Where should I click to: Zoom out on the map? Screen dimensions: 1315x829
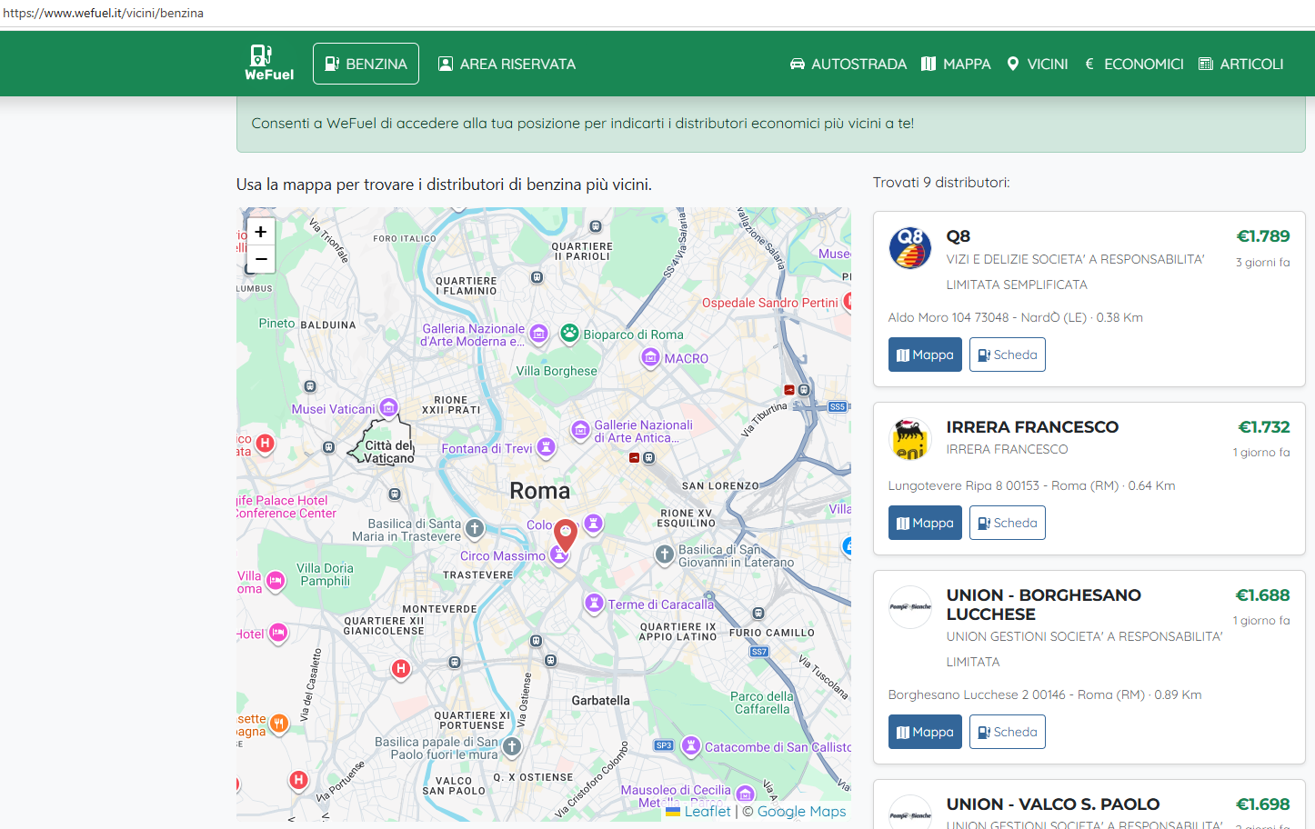coord(261,259)
